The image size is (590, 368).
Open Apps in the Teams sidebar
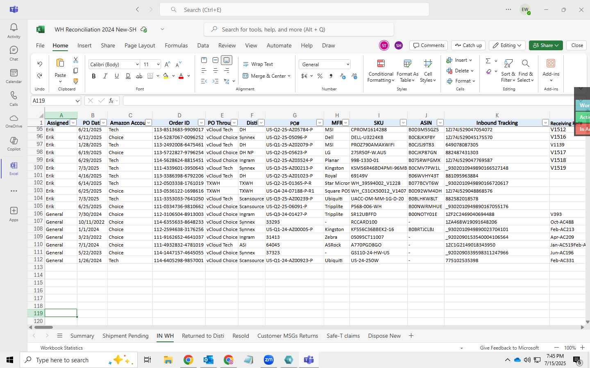[x=14, y=214]
